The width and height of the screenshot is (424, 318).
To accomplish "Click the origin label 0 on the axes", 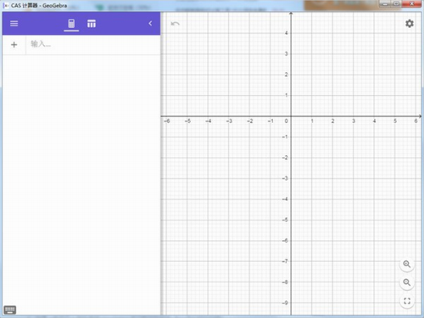I will [x=286, y=121].
